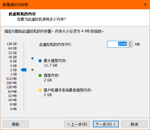Decrease memory with the spinner down arrow
Screen dimensions: 150x130
(130, 46)
